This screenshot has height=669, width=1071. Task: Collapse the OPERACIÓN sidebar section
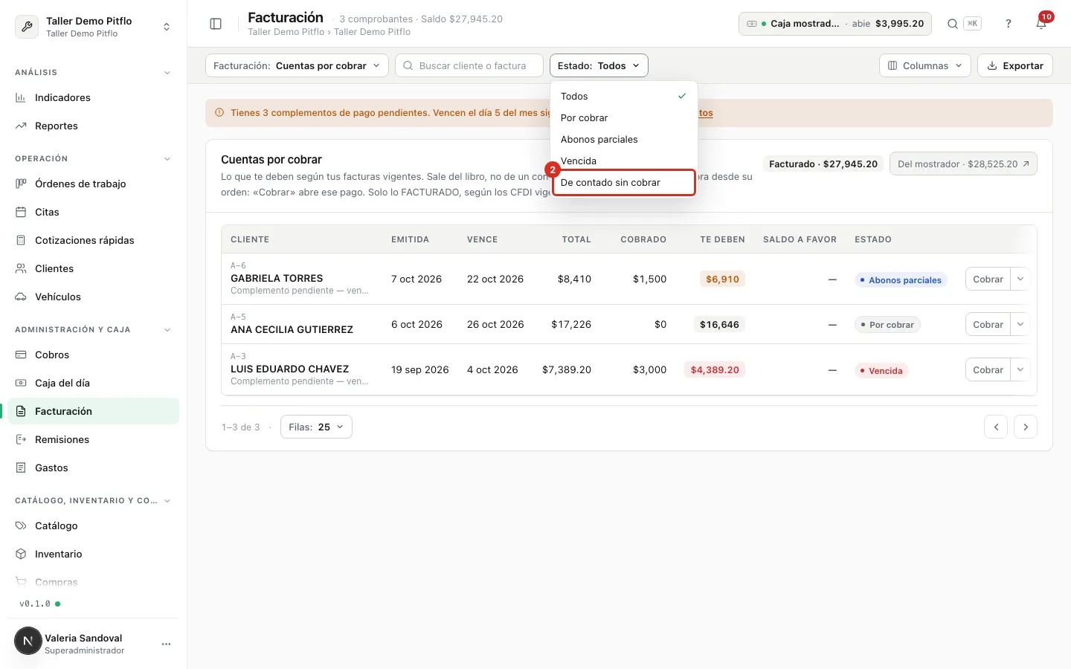[167, 159]
